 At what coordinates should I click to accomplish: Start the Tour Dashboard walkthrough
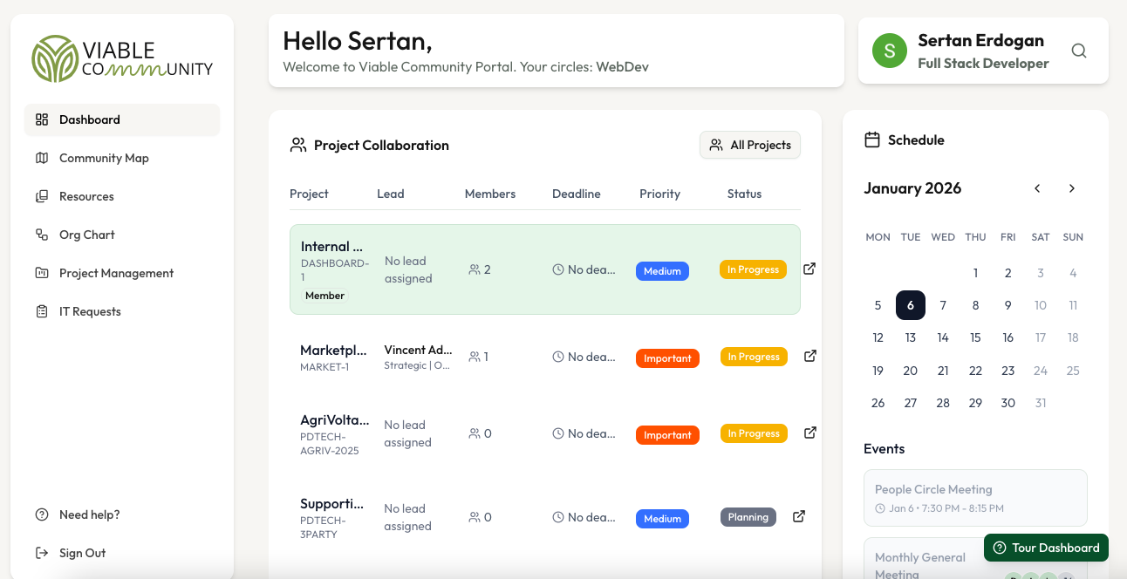coord(1046,548)
